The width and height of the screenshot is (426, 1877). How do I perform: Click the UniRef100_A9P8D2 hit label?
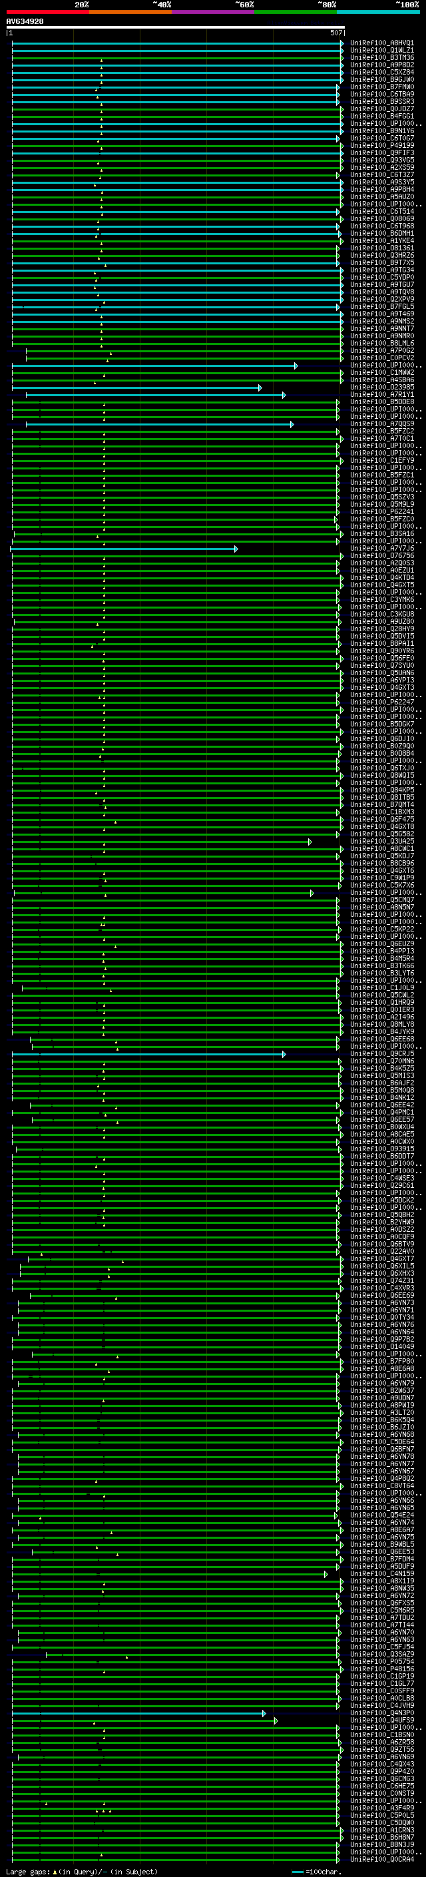(381, 65)
